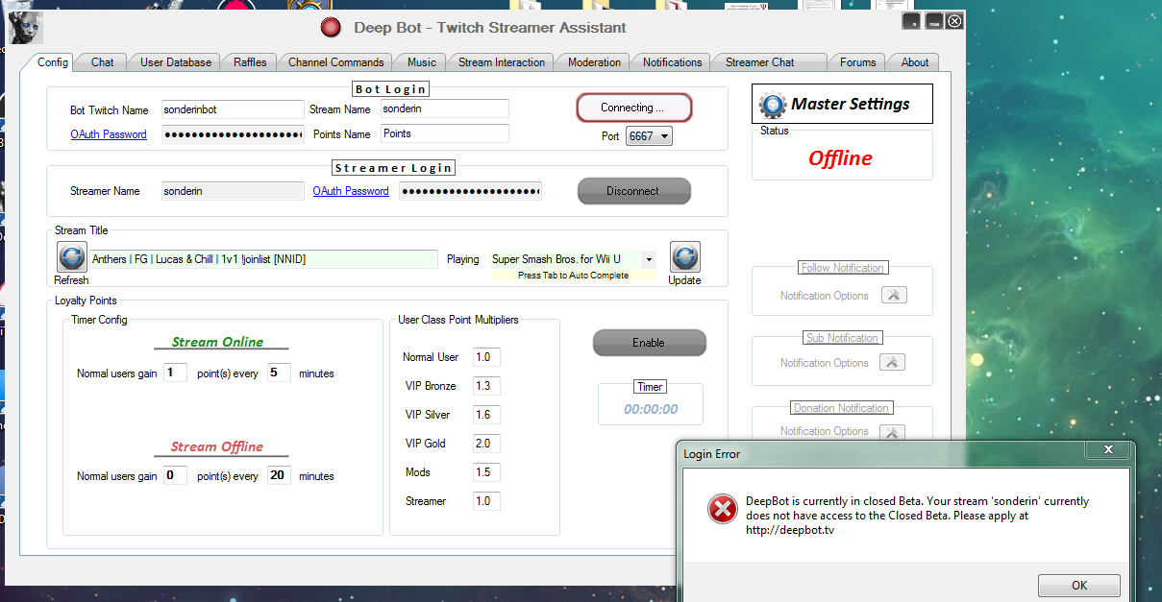Edit Streamer multiplier field
Image resolution: width=1162 pixels, height=602 pixels.
coord(486,501)
